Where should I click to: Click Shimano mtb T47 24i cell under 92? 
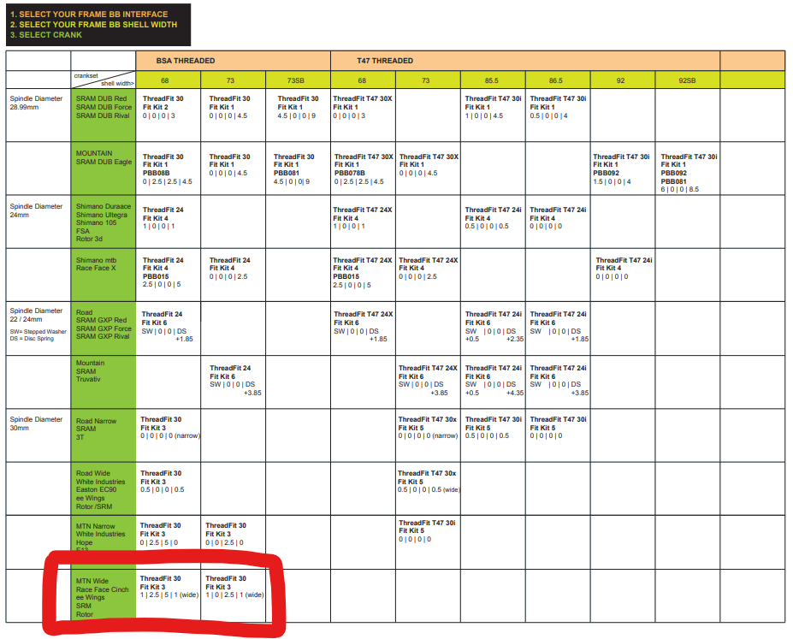coord(623,275)
